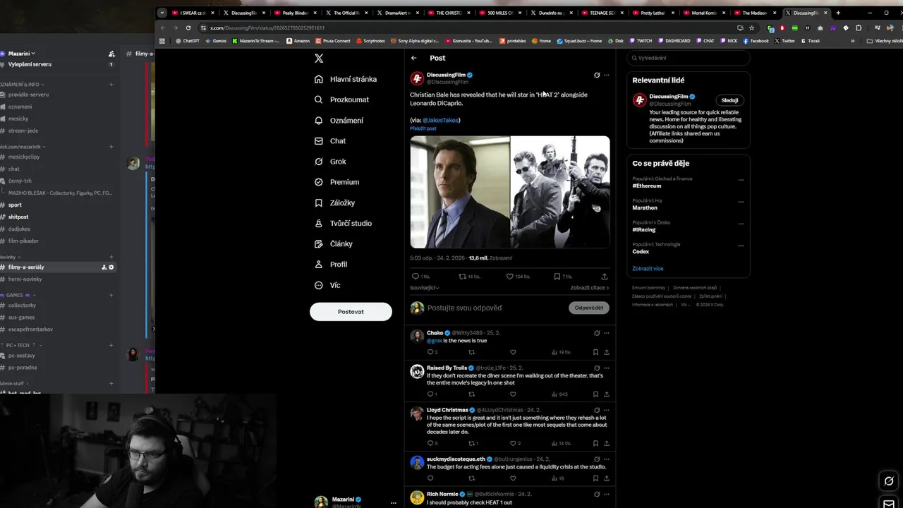This screenshot has height=508, width=903.
Task: Open Mazarini account menu dots
Action: (394, 502)
